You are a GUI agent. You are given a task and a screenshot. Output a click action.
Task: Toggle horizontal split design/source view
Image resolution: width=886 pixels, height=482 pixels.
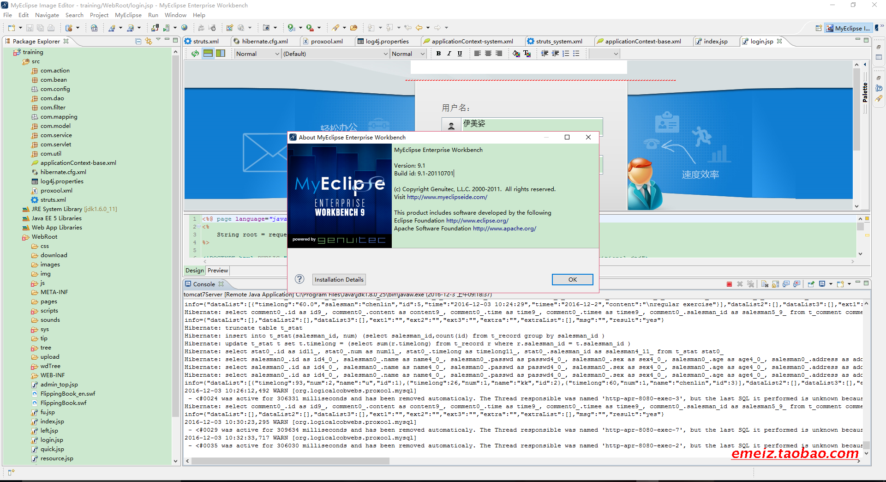pyautogui.click(x=208, y=54)
